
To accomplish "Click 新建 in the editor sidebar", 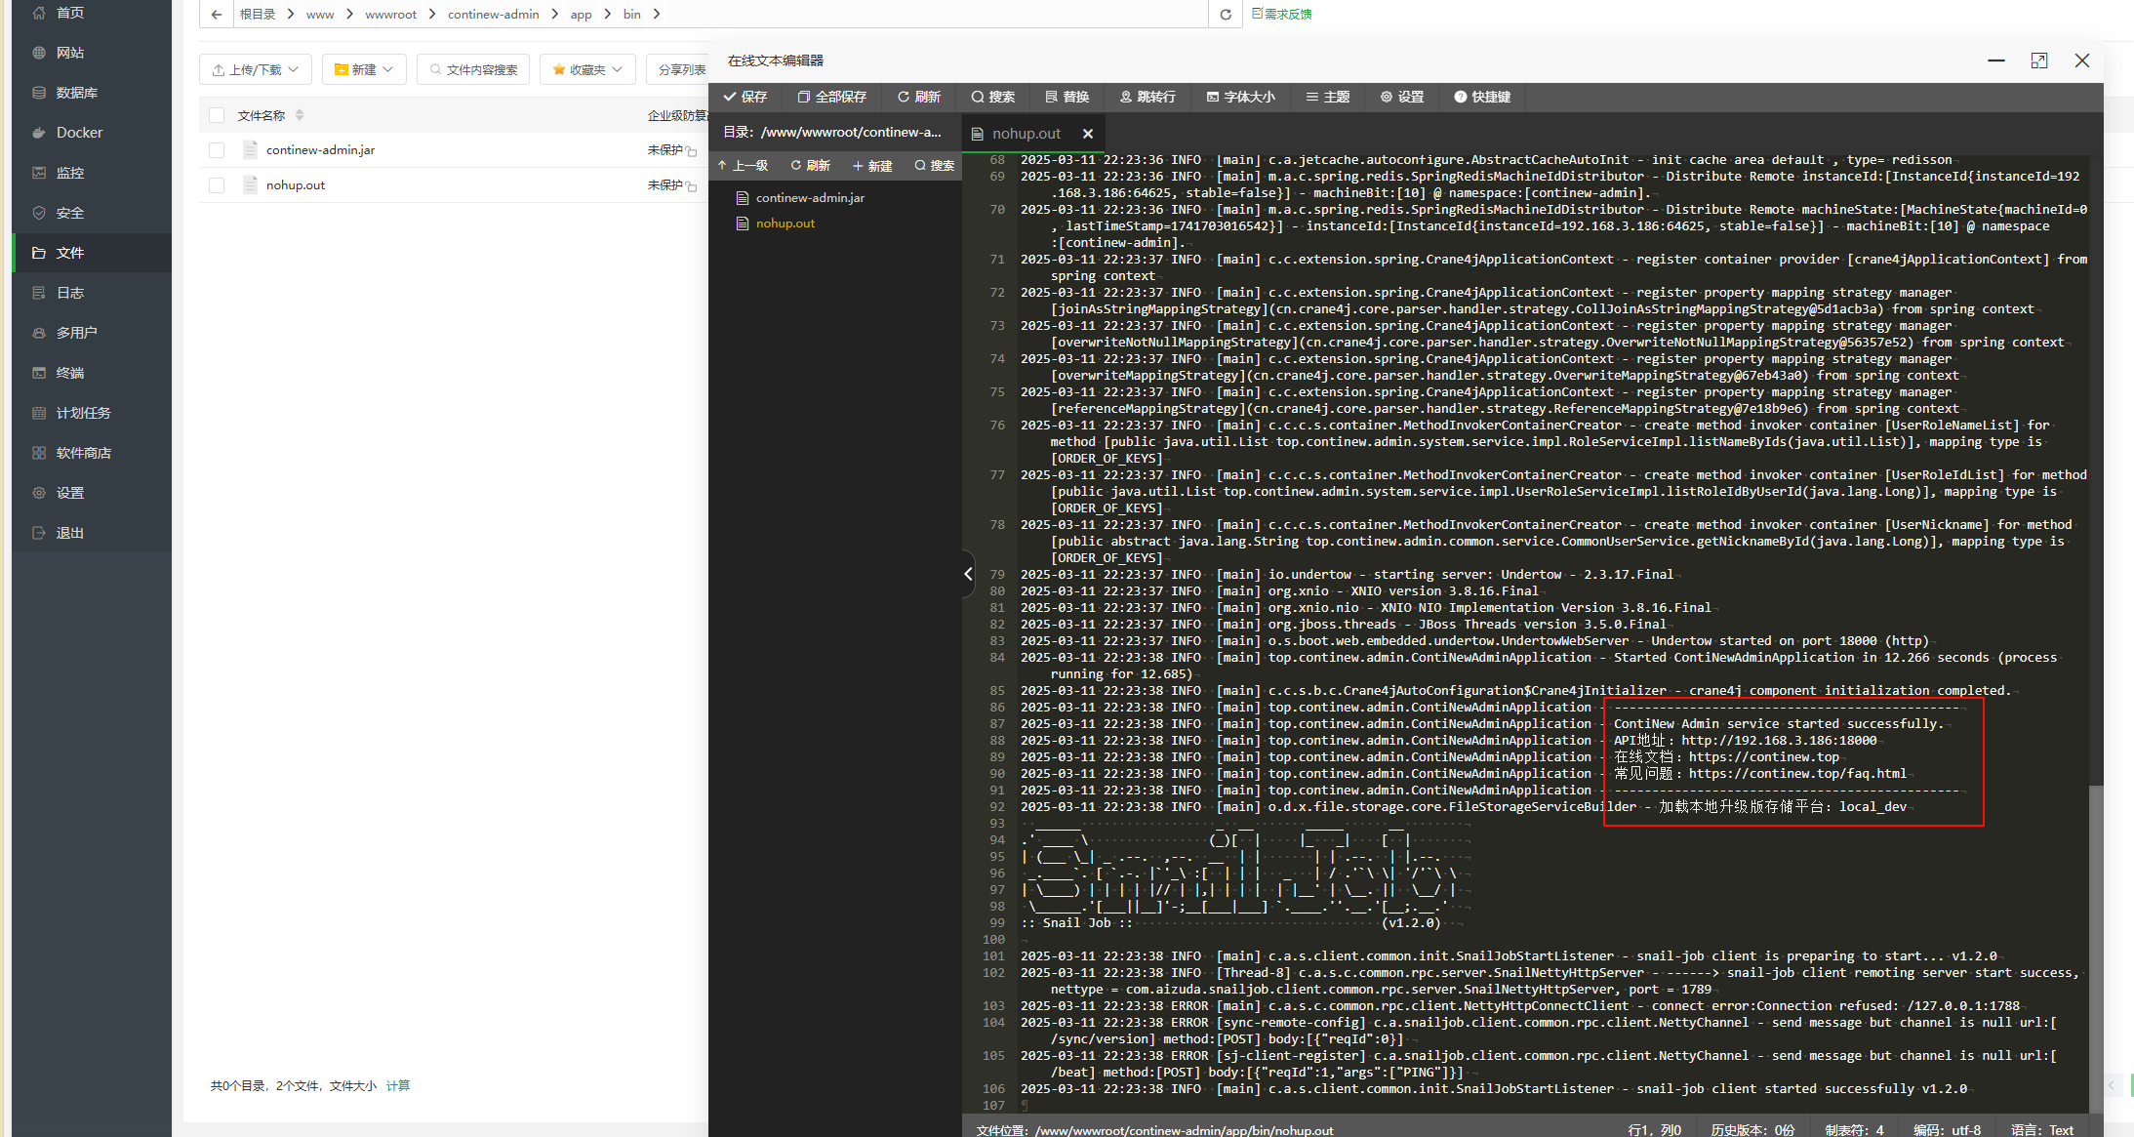I will pyautogui.click(x=872, y=166).
